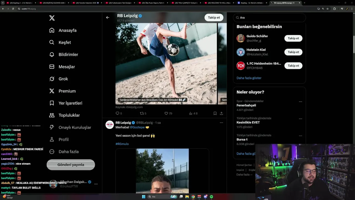Bookmark the Rômulo beach photo post
Viewport: 355px width, 200px height.
coord(215,113)
